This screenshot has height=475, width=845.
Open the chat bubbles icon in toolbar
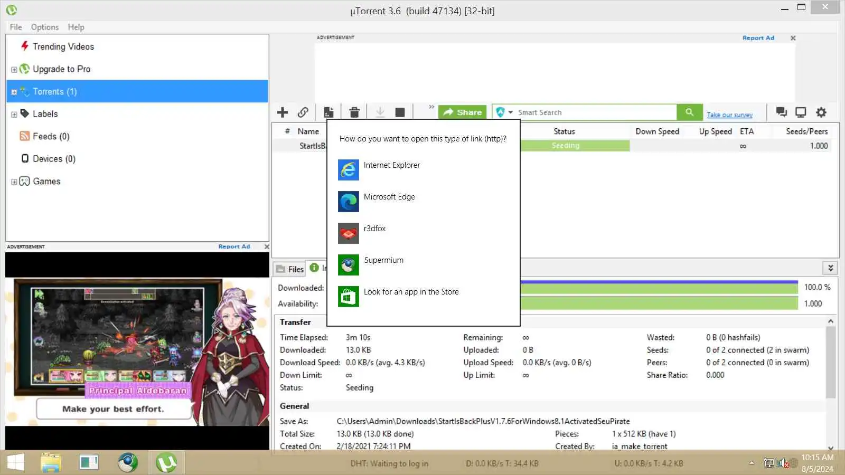pyautogui.click(x=781, y=112)
